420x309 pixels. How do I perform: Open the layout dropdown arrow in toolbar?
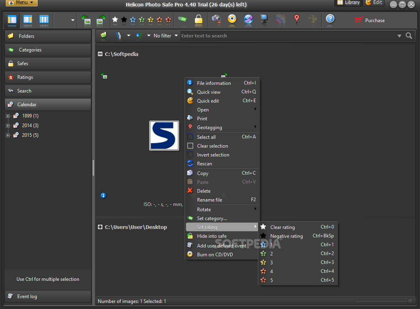pyautogui.click(x=72, y=20)
